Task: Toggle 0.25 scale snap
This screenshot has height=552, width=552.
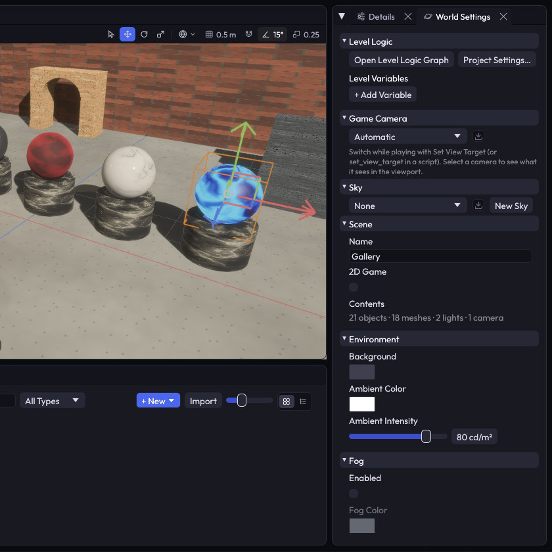Action: 306,34
